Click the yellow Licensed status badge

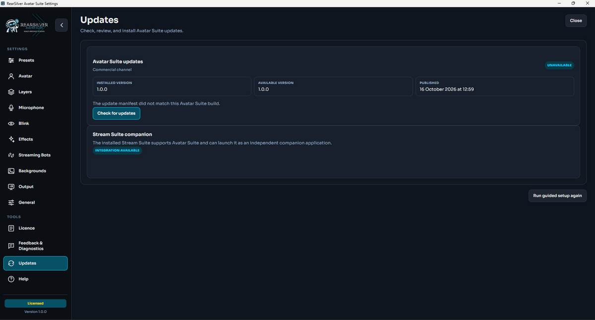pyautogui.click(x=35, y=303)
